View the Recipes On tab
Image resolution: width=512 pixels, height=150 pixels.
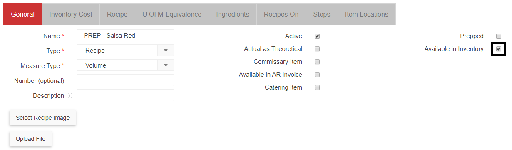click(x=281, y=14)
